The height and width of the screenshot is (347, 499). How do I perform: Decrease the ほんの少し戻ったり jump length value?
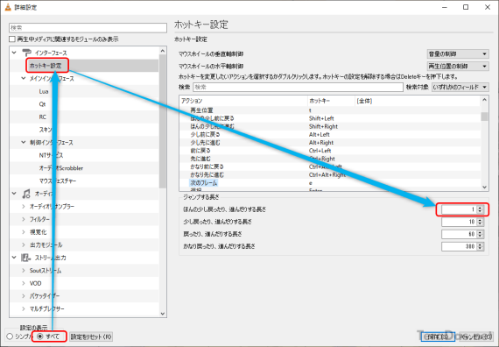[481, 211]
